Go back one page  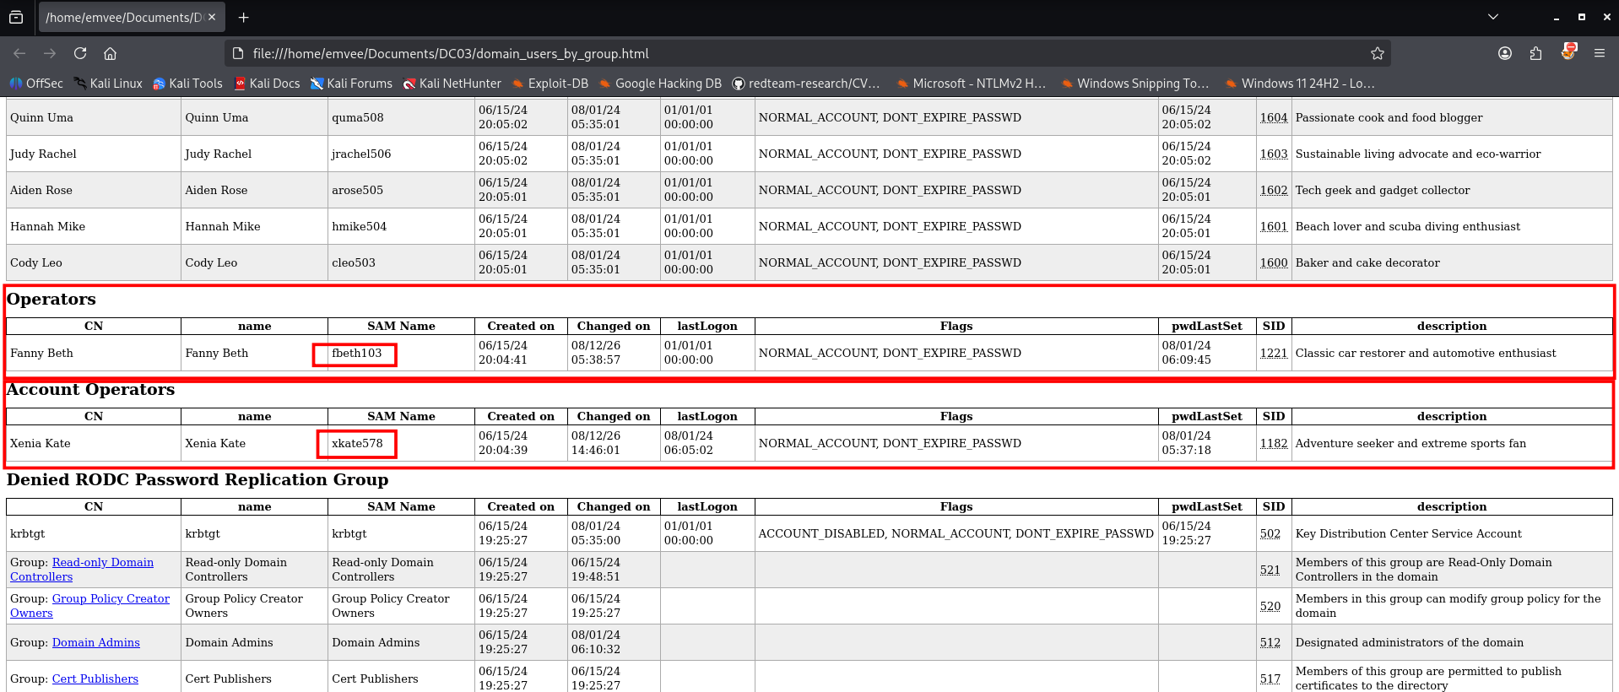pos(19,53)
